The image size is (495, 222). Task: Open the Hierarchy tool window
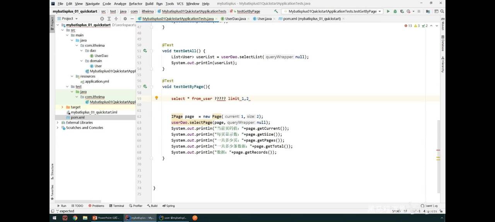click(442, 64)
